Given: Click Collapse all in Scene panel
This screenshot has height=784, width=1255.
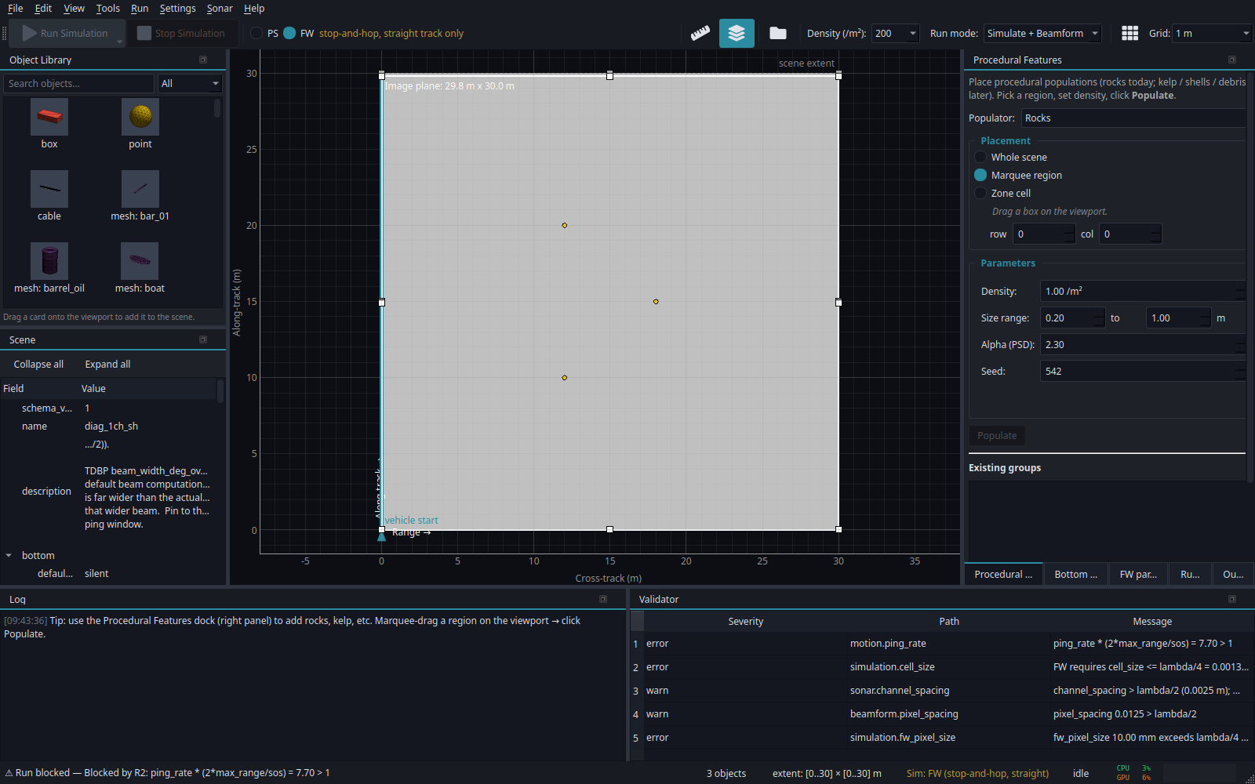Looking at the screenshot, I should [x=38, y=364].
